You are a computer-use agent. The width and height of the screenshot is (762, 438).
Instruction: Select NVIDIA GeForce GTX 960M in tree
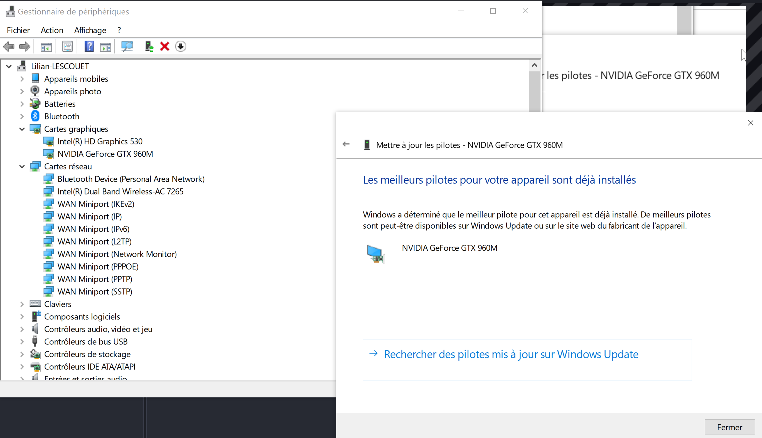[105, 154]
